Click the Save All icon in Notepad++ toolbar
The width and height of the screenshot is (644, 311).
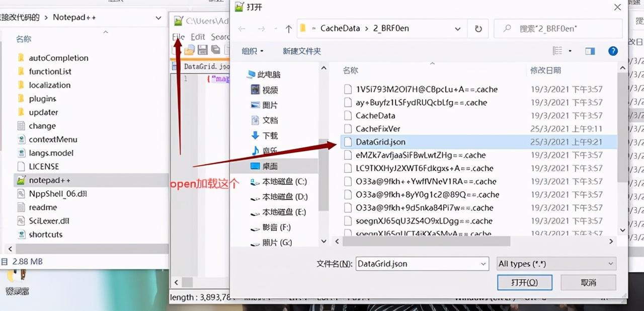click(215, 49)
